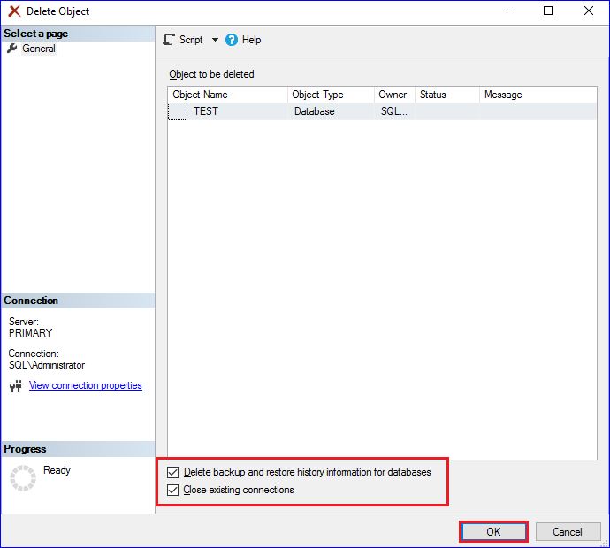610x548 pixels.
Task: Click the TEST database row icon cell
Action: click(x=178, y=112)
